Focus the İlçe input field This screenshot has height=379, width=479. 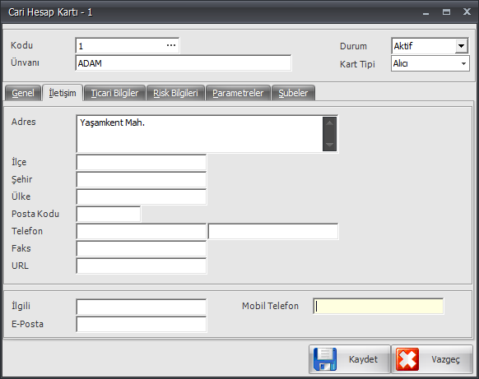[141, 162]
